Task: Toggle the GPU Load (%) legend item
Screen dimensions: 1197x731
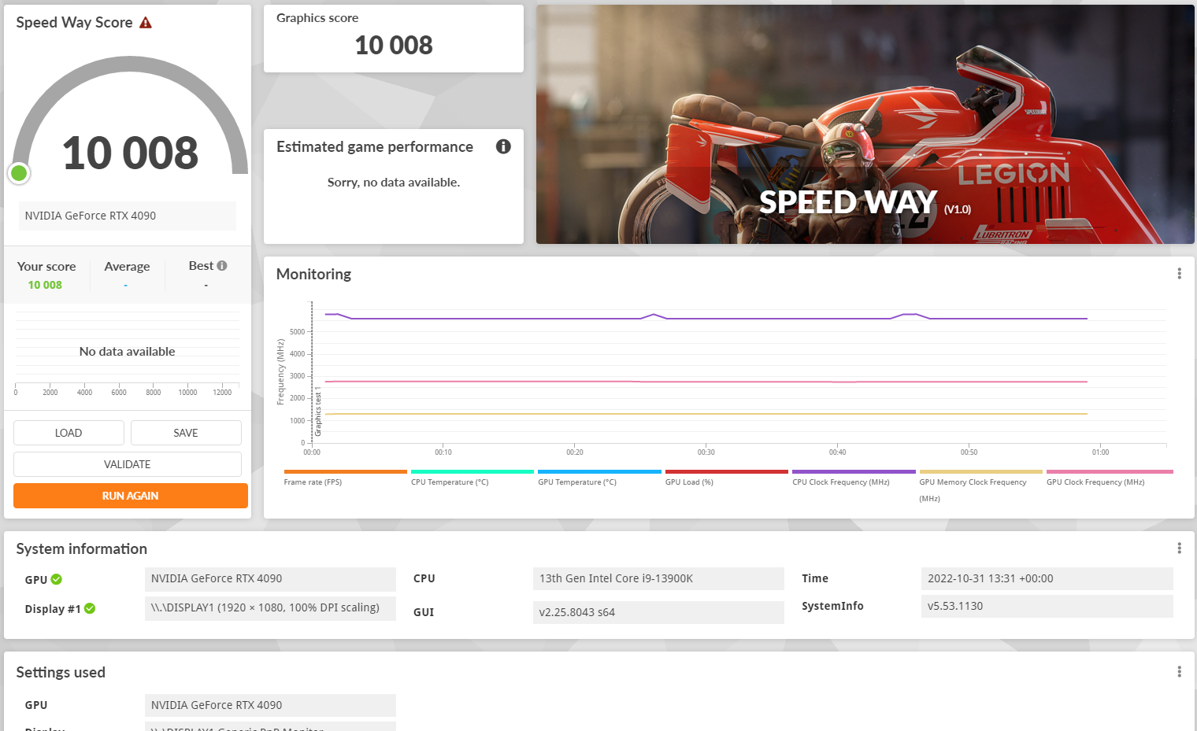Action: [x=726, y=478]
